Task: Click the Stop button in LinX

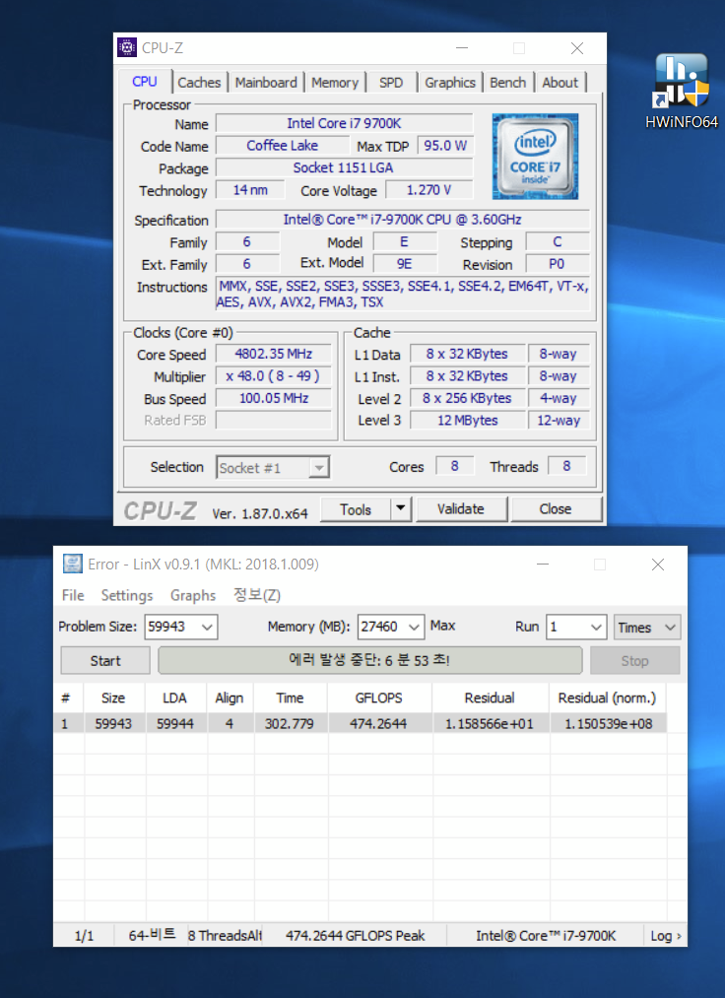Action: click(x=634, y=661)
